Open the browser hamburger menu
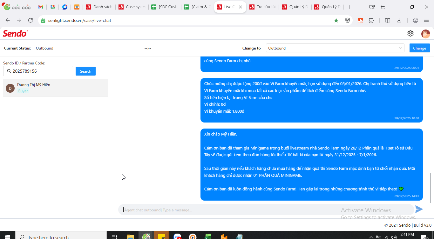This screenshot has height=239, width=434. (x=426, y=20)
